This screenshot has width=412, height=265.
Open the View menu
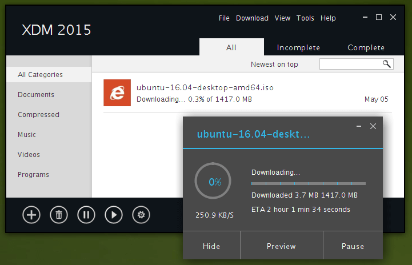(282, 18)
